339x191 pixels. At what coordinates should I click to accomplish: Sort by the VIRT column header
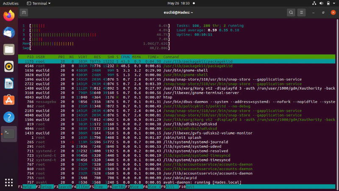click(83, 57)
